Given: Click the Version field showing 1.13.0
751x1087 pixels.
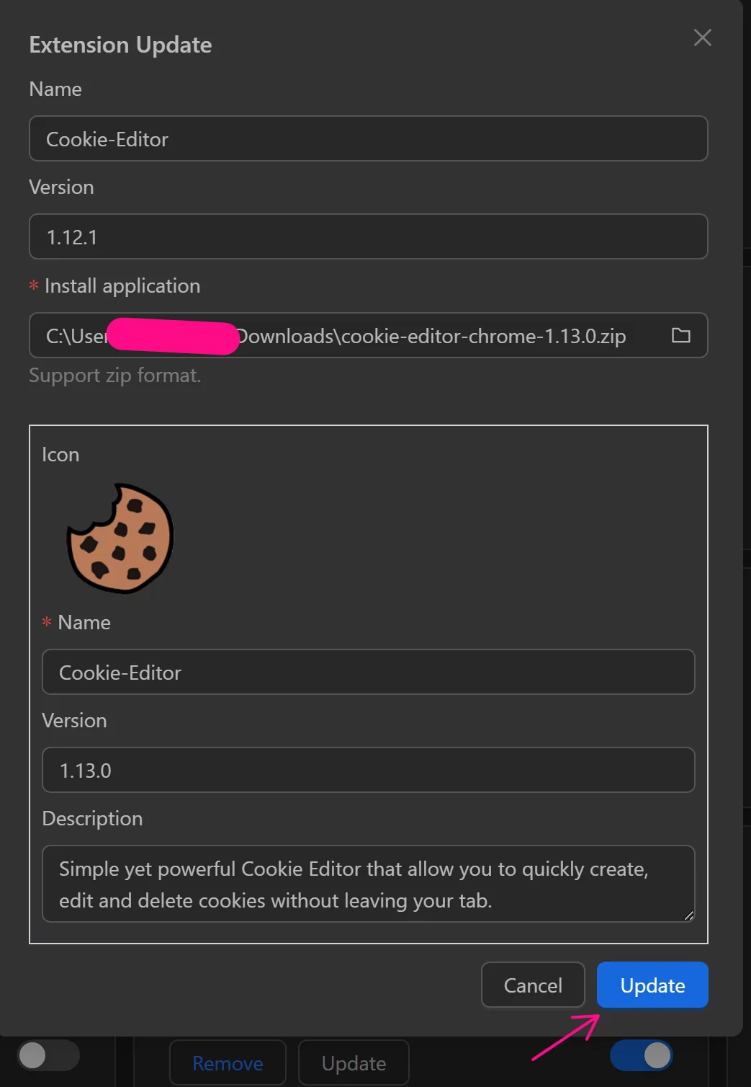Looking at the screenshot, I should click(x=368, y=770).
